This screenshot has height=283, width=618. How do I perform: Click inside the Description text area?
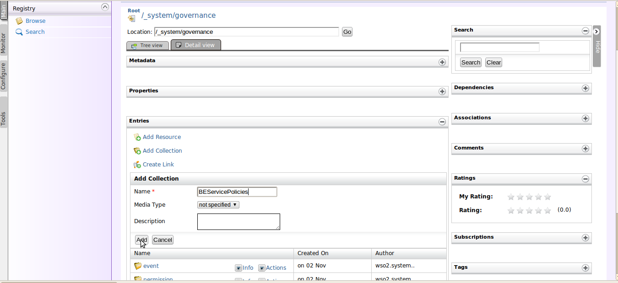tap(238, 221)
